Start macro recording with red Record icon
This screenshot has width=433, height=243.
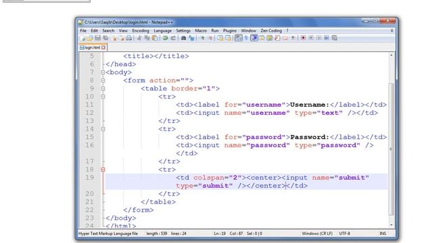tap(303, 38)
